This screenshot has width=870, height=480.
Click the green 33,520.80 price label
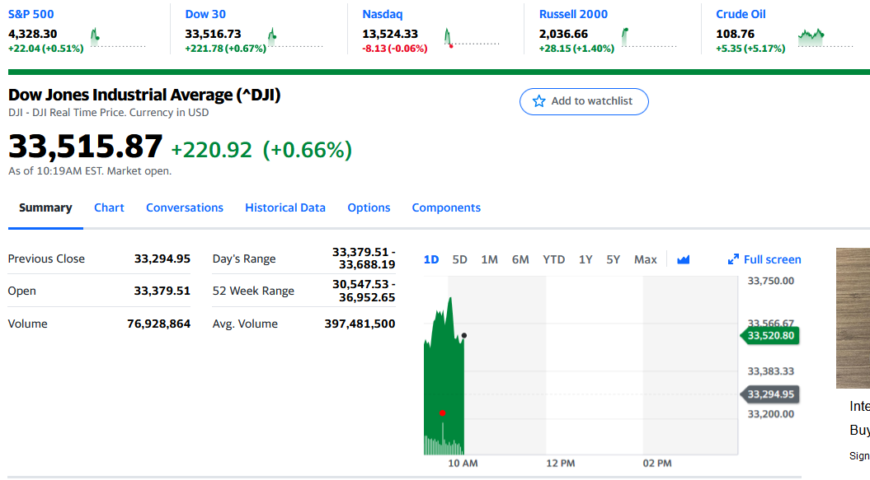point(770,335)
